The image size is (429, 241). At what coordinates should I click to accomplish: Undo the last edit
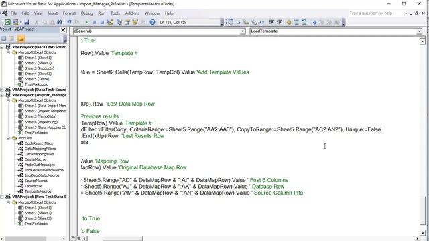(69, 22)
